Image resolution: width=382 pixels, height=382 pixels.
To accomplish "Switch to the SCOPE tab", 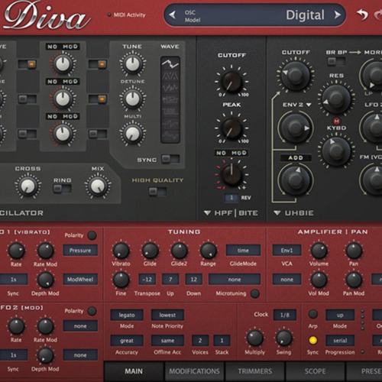I will tap(315, 371).
